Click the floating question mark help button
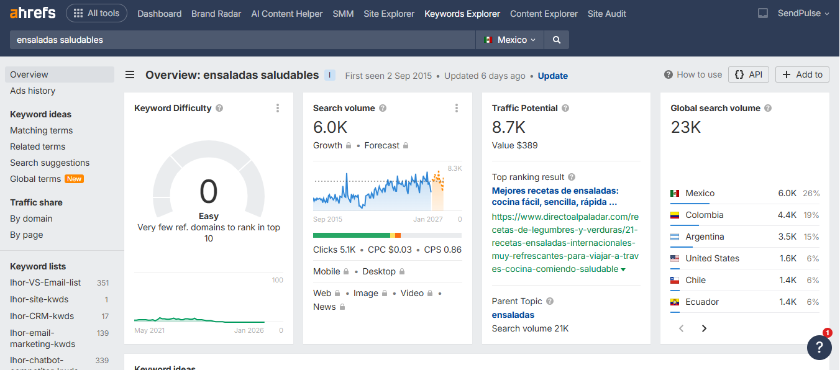Image resolution: width=840 pixels, height=370 pixels. click(819, 348)
